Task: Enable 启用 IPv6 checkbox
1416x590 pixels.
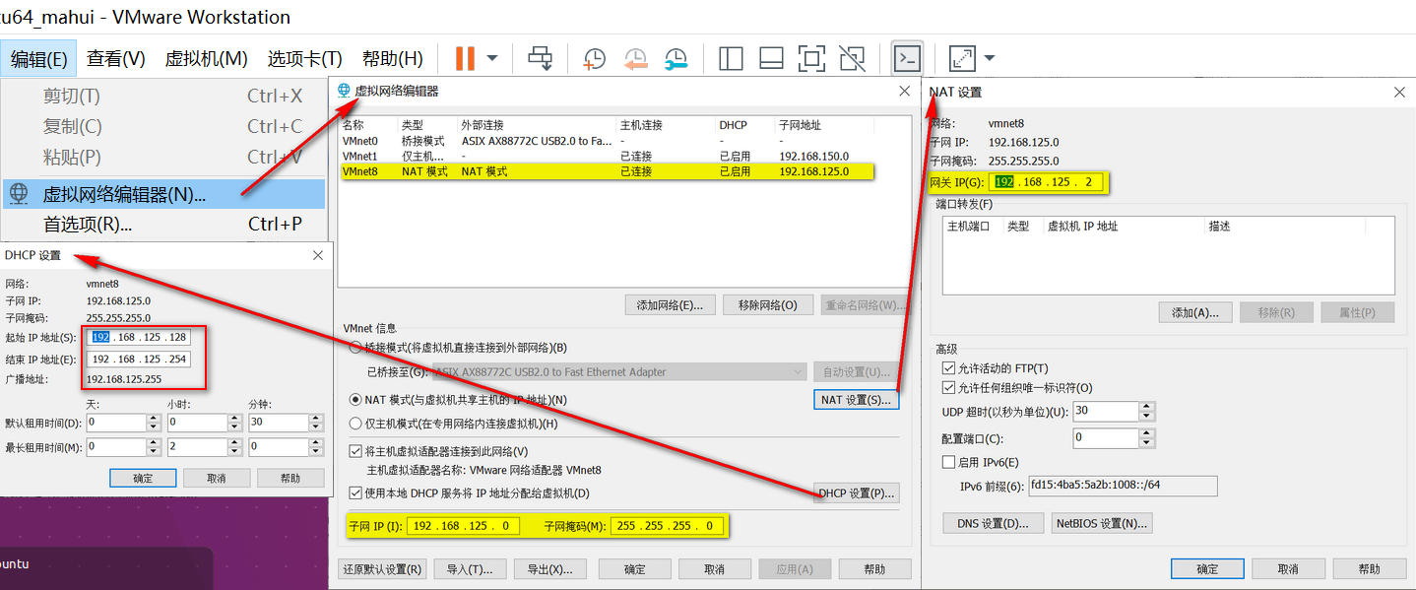Action: click(x=949, y=462)
